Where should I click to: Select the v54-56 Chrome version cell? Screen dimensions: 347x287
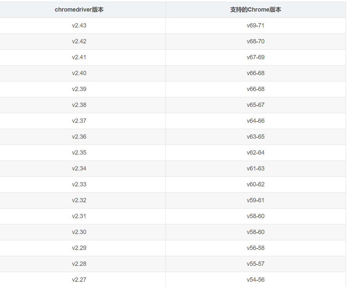(x=255, y=279)
